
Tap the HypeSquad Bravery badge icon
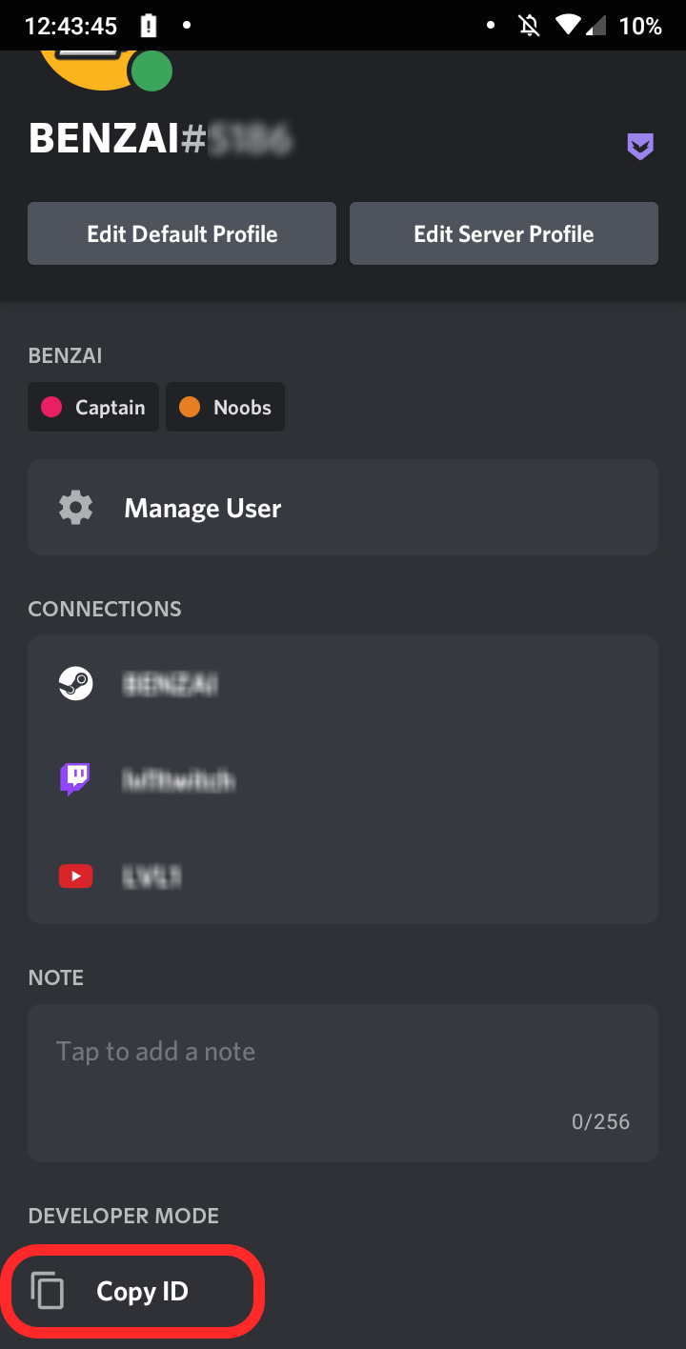pos(639,147)
